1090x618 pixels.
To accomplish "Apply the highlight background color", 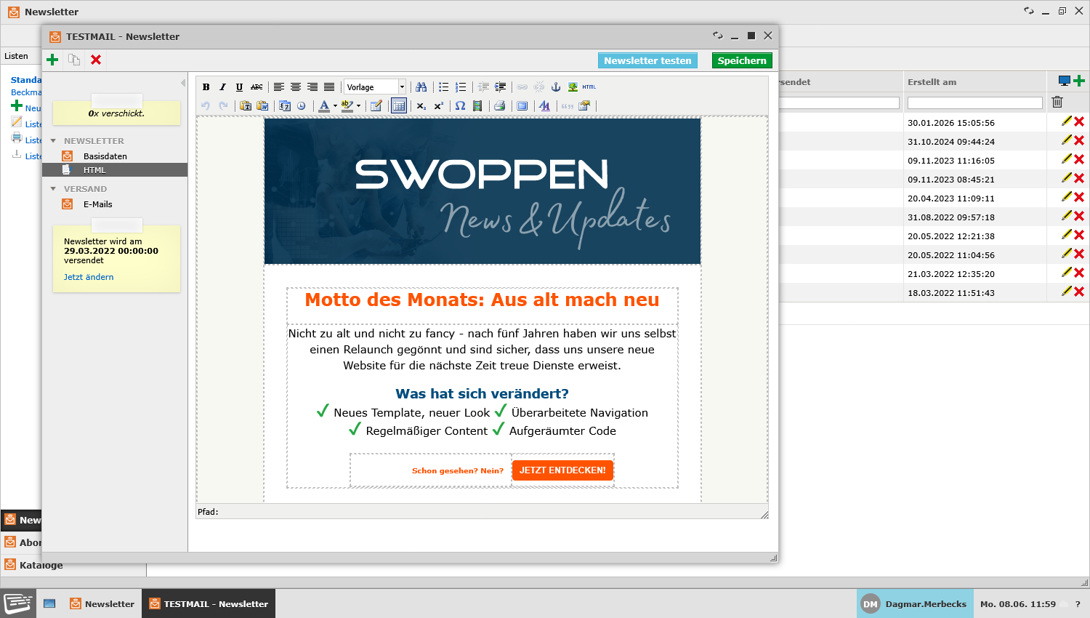I will coord(347,106).
